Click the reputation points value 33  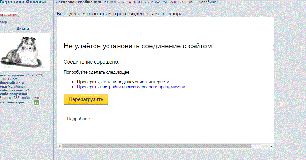coord(29,102)
